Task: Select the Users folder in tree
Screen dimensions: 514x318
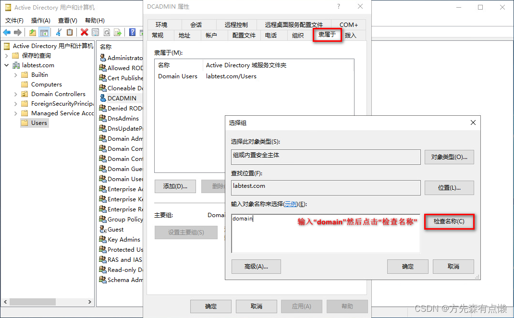Action: 35,123
